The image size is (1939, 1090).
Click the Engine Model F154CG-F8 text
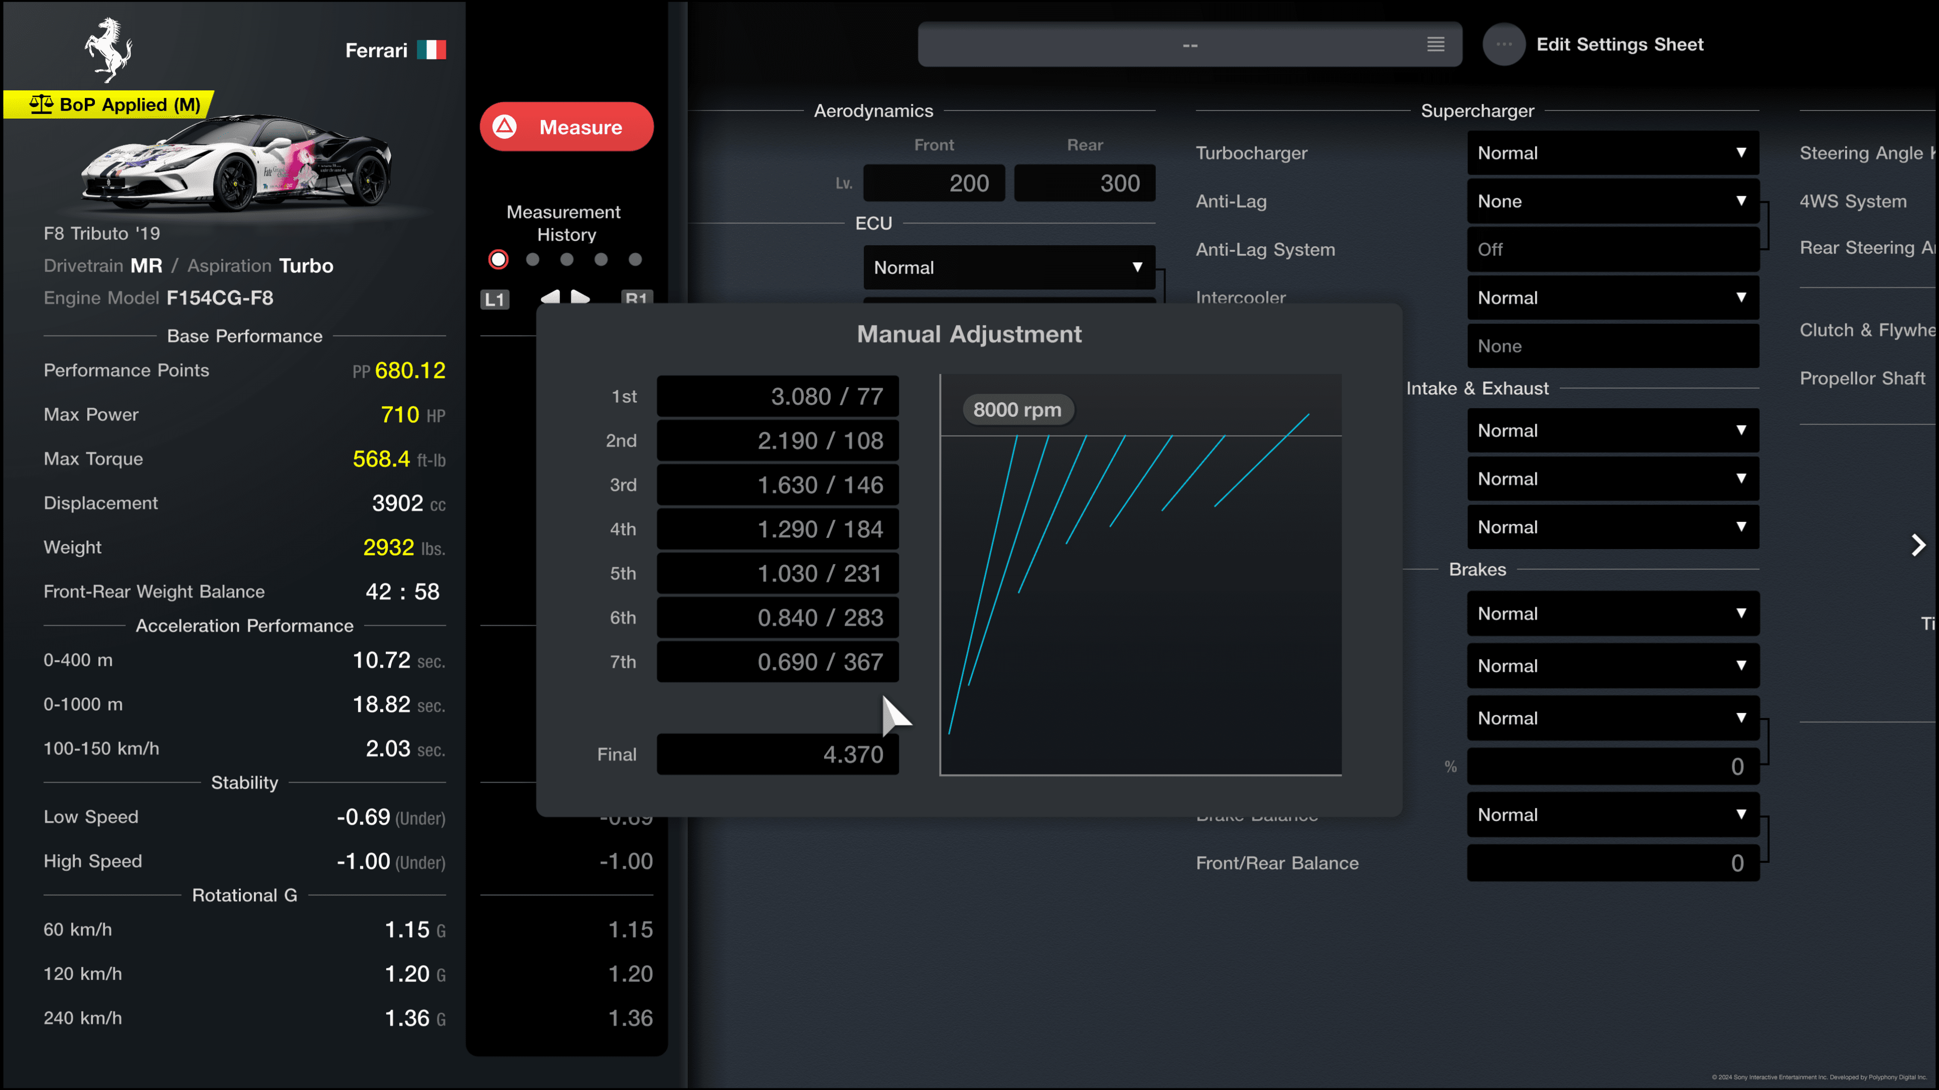click(158, 298)
